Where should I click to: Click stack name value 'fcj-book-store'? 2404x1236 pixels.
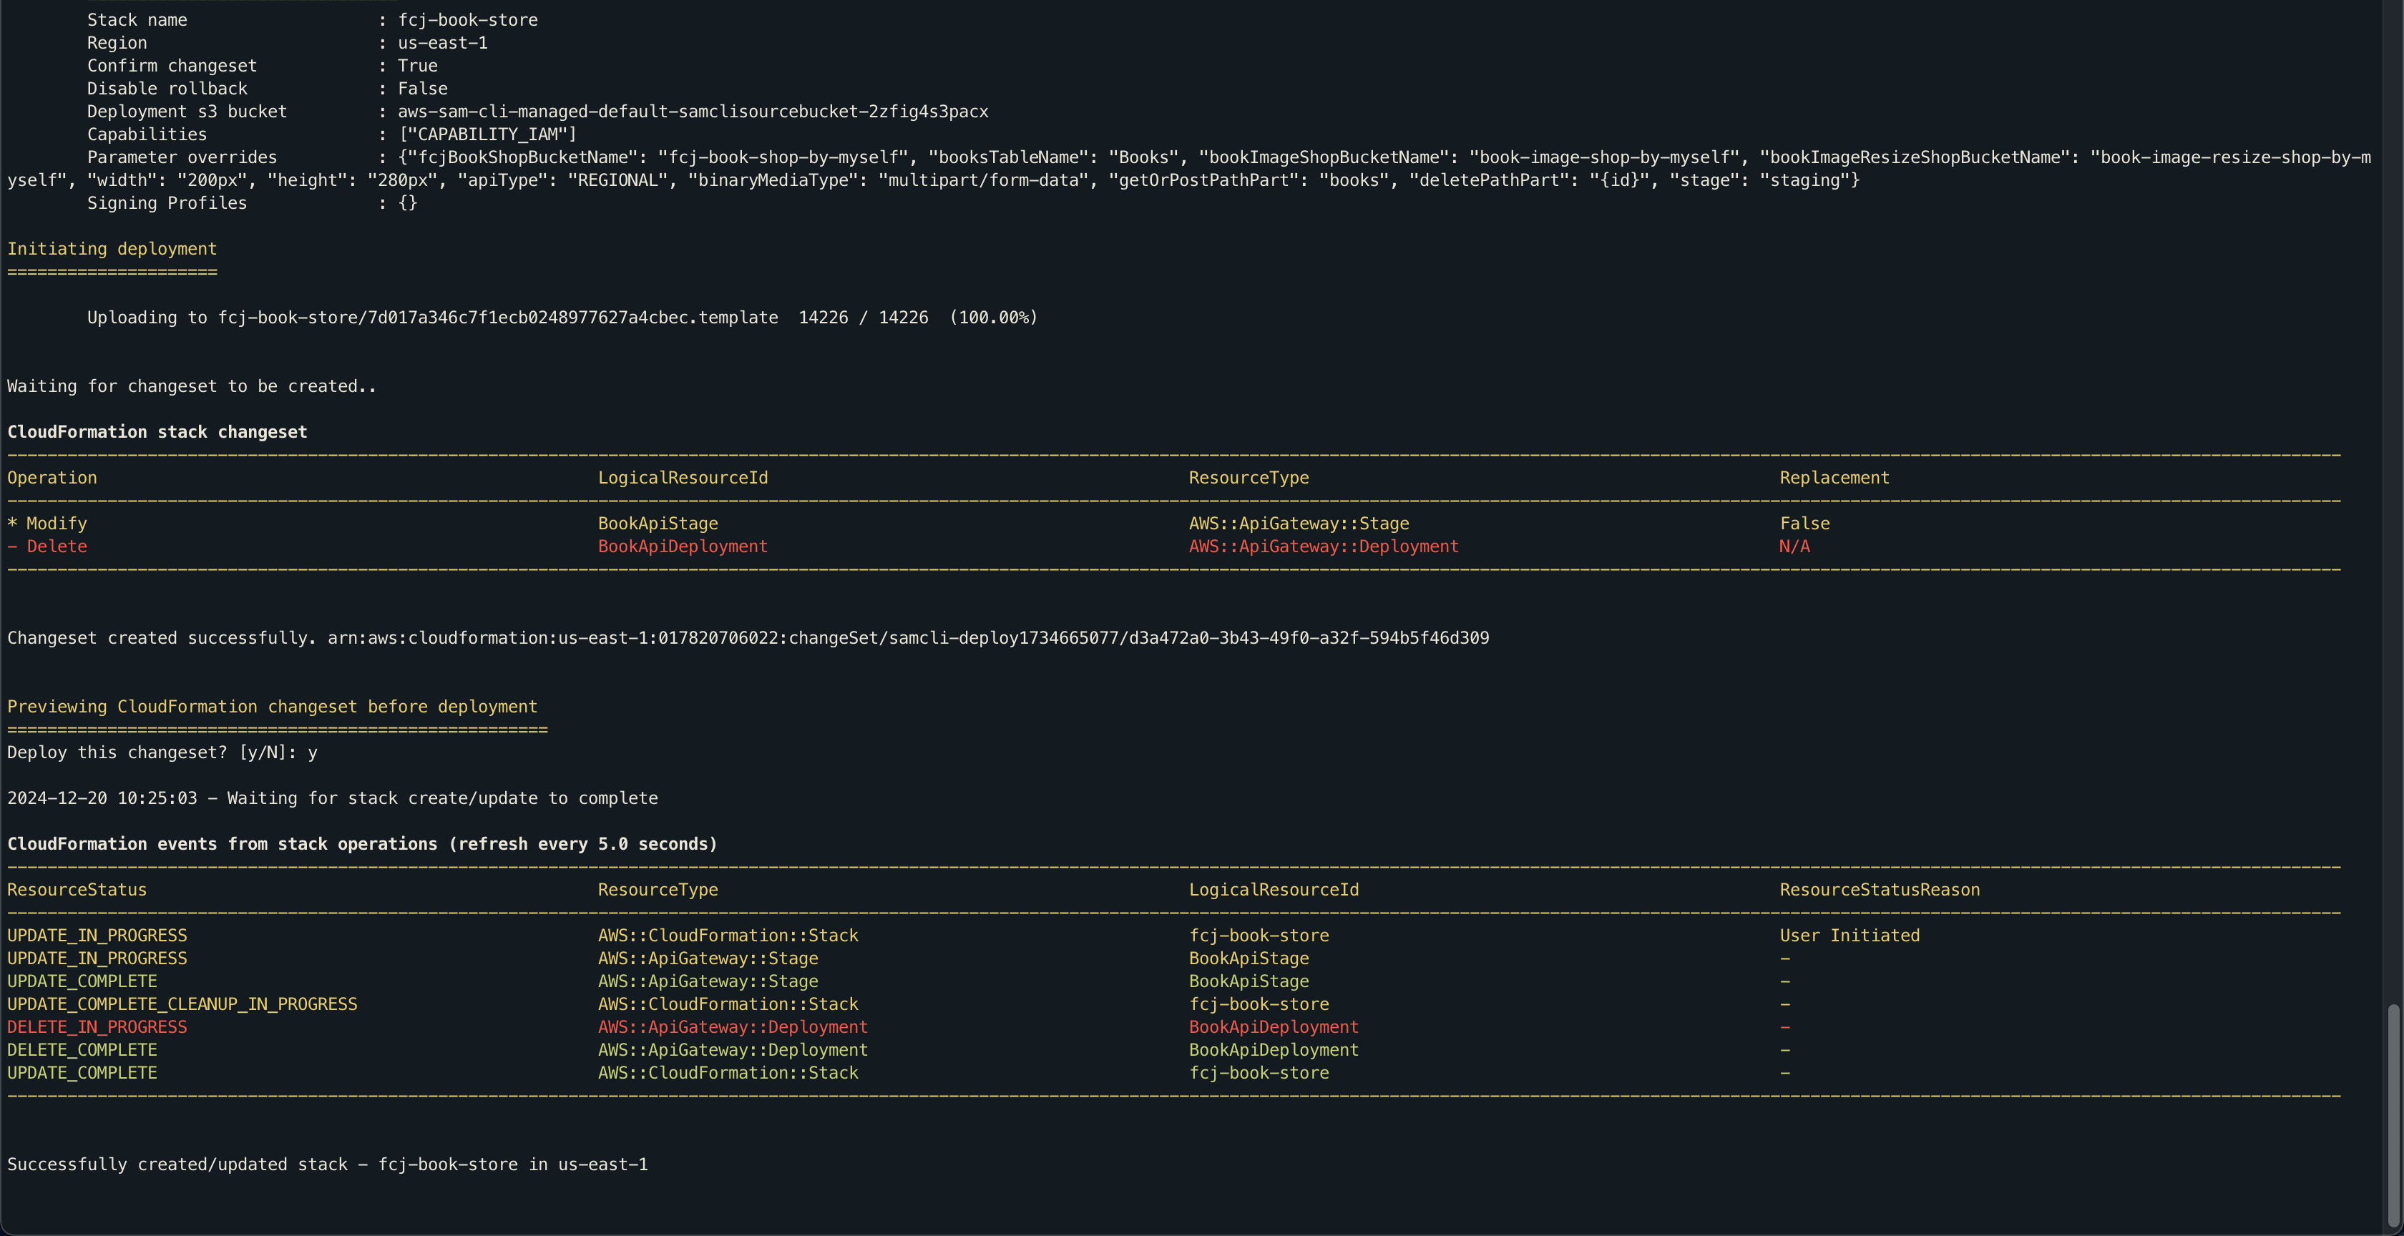pos(467,19)
